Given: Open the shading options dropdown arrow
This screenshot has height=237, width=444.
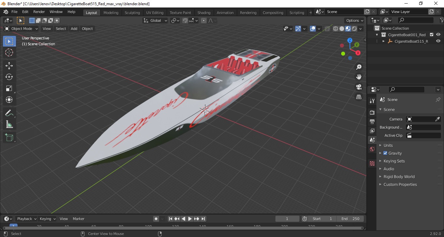Looking at the screenshot, I should coord(360,29).
